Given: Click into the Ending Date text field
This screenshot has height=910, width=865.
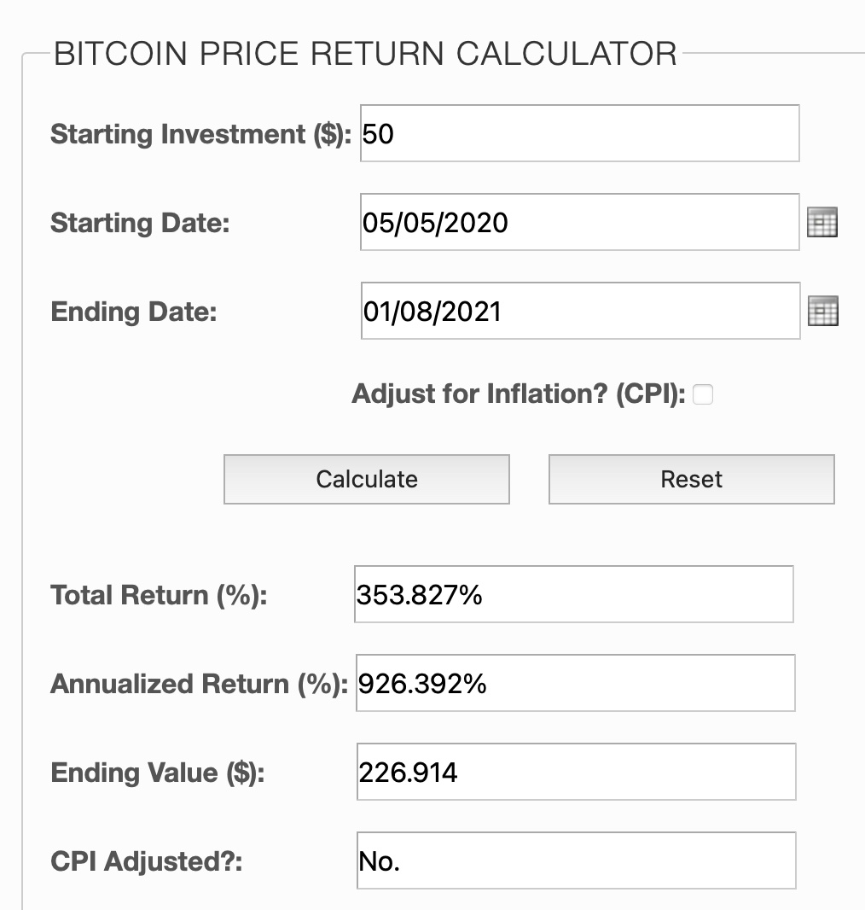Looking at the screenshot, I should coord(579,311).
